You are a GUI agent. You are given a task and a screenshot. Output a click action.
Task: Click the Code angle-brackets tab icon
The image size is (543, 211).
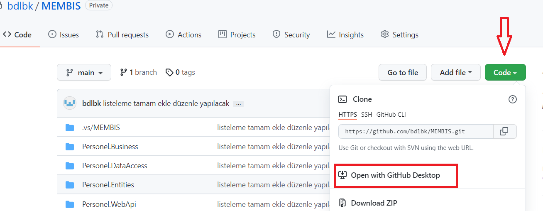point(7,34)
